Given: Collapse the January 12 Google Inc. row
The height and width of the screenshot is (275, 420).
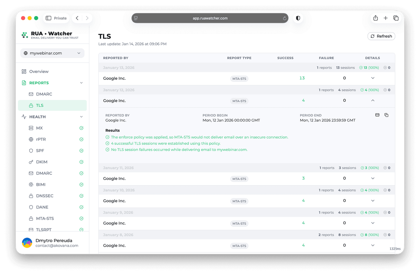Looking at the screenshot, I should tap(373, 100).
